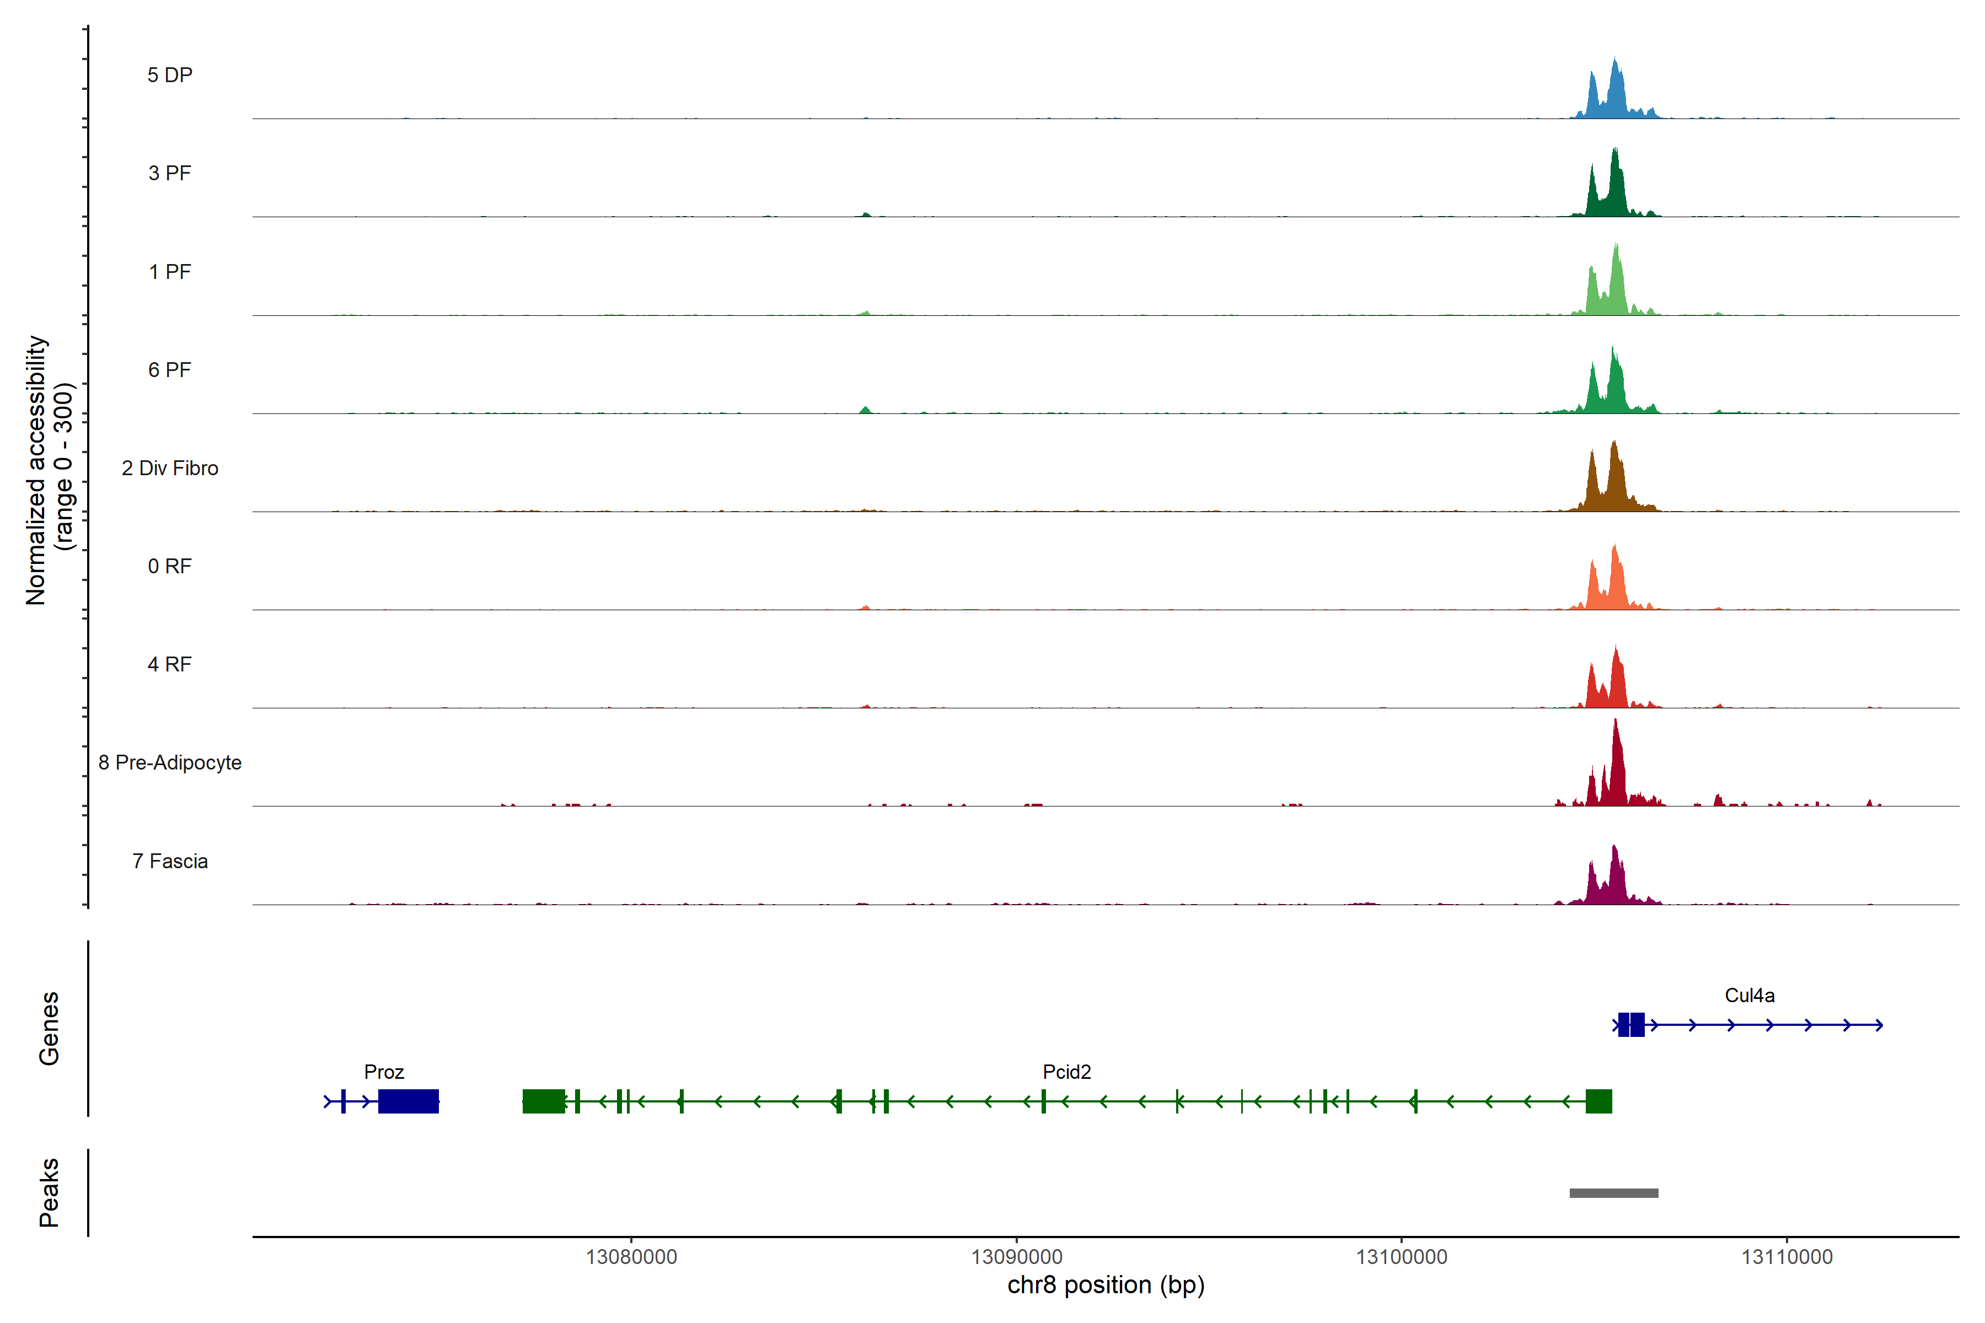
Task: Click the 0 RF track label
Action: tap(170, 566)
